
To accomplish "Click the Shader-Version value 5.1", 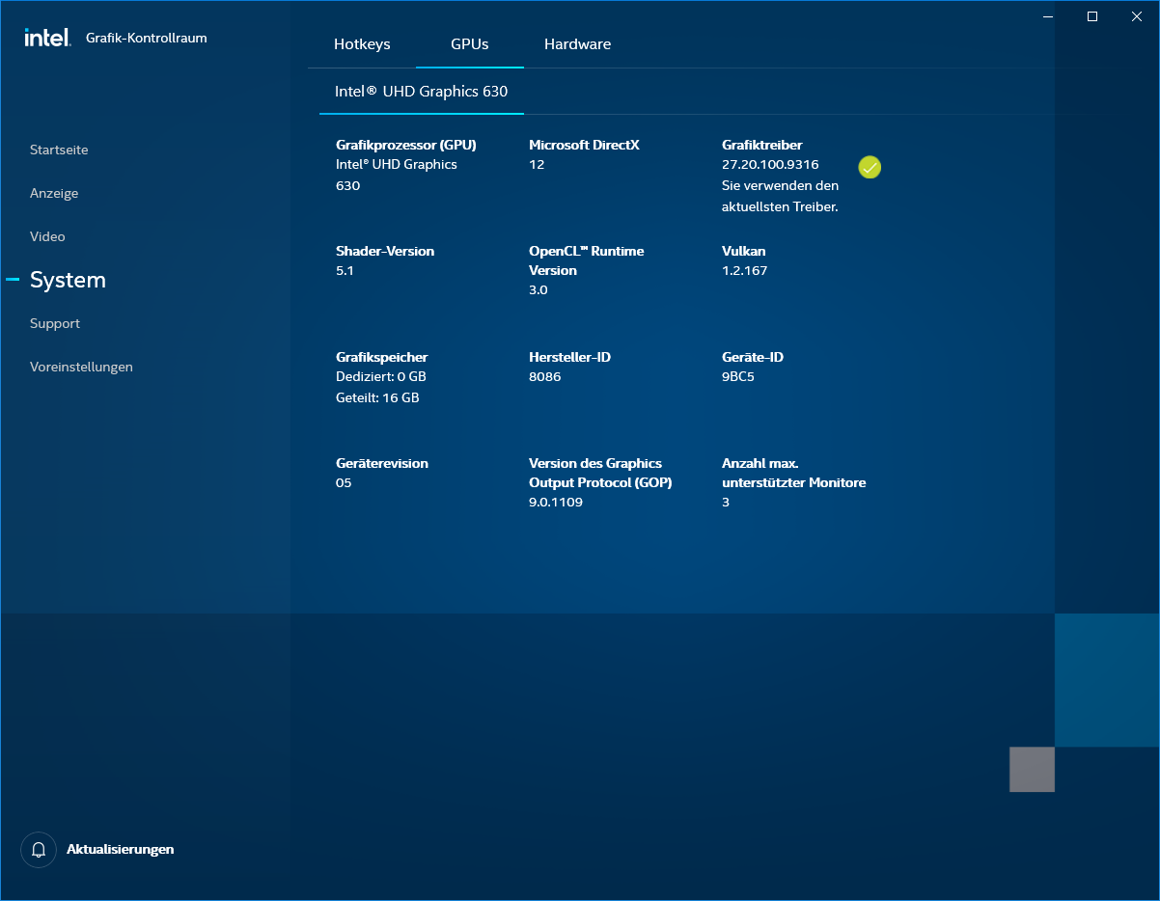I will pos(345,270).
